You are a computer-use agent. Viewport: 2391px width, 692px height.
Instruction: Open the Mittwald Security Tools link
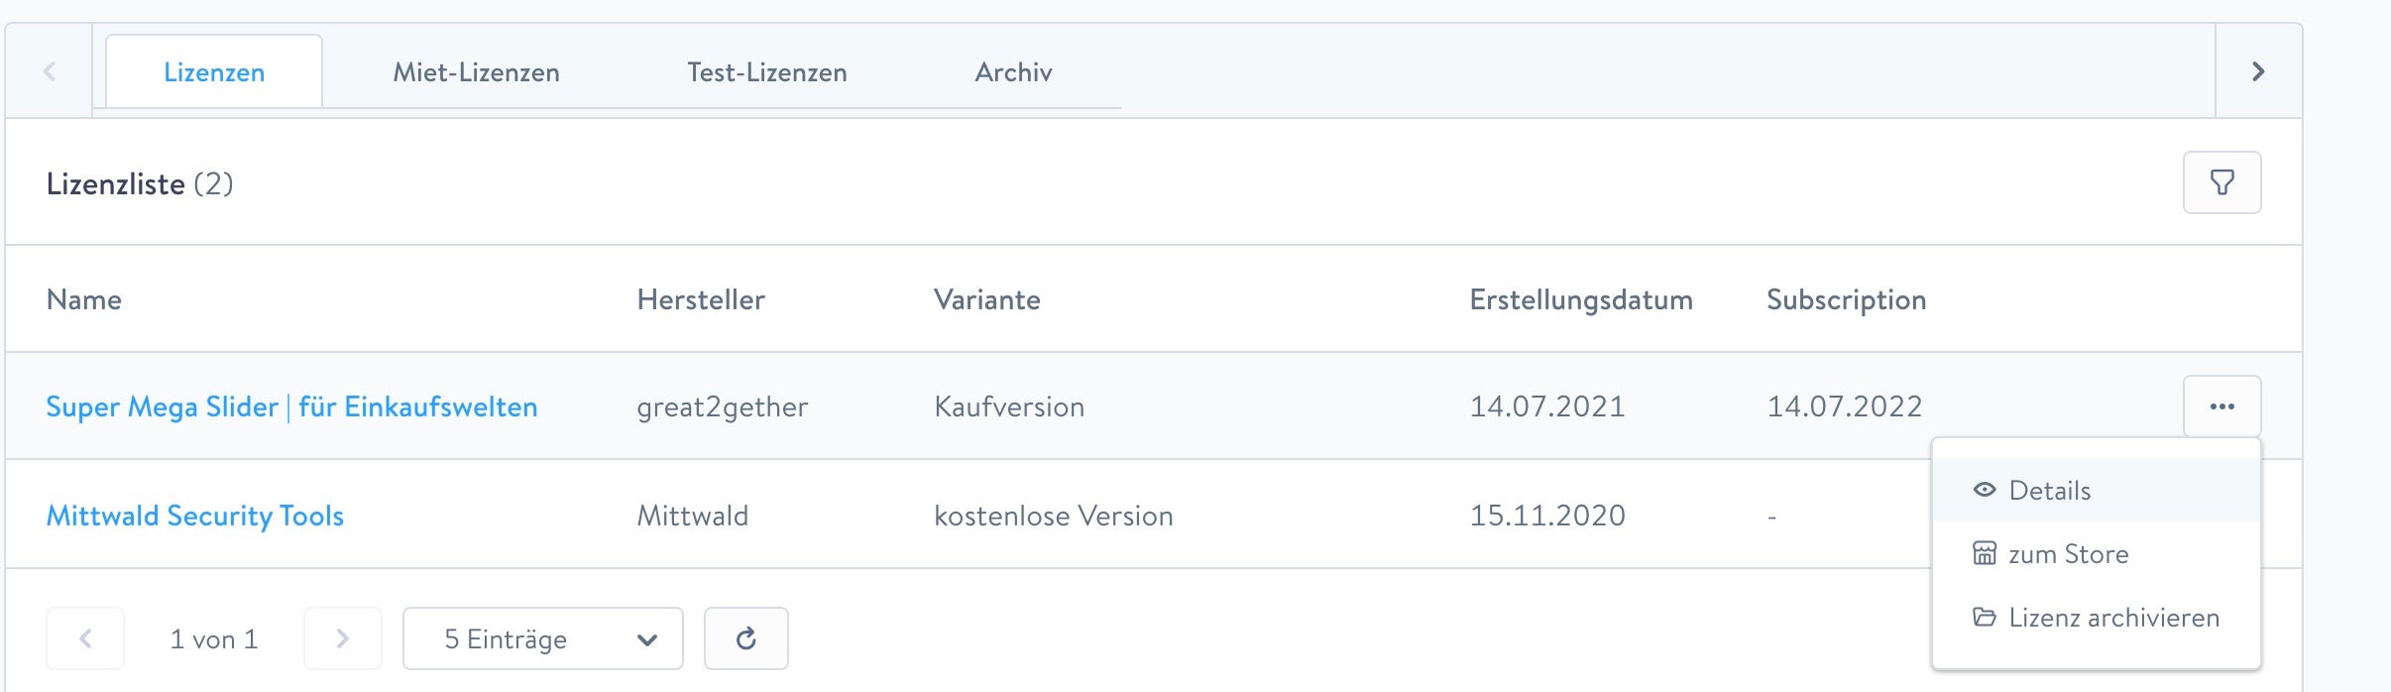[195, 516]
